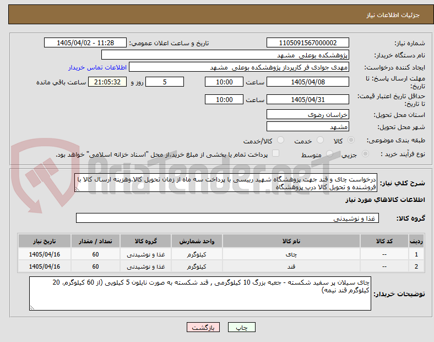This screenshot has width=434, height=342.
Task: Click quantity 60 in the قند row
Action: click(x=95, y=266)
